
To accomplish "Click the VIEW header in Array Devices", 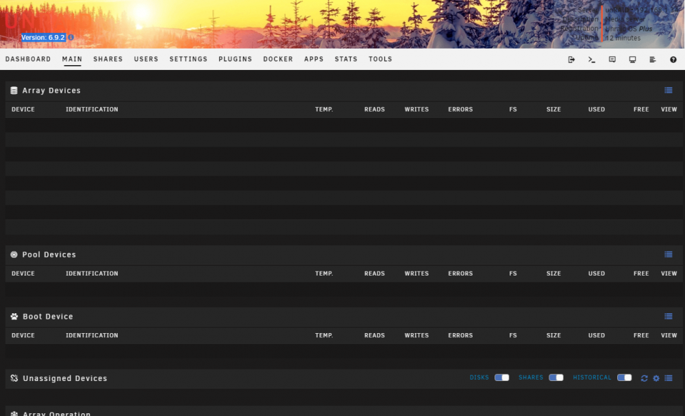I will pyautogui.click(x=669, y=109).
